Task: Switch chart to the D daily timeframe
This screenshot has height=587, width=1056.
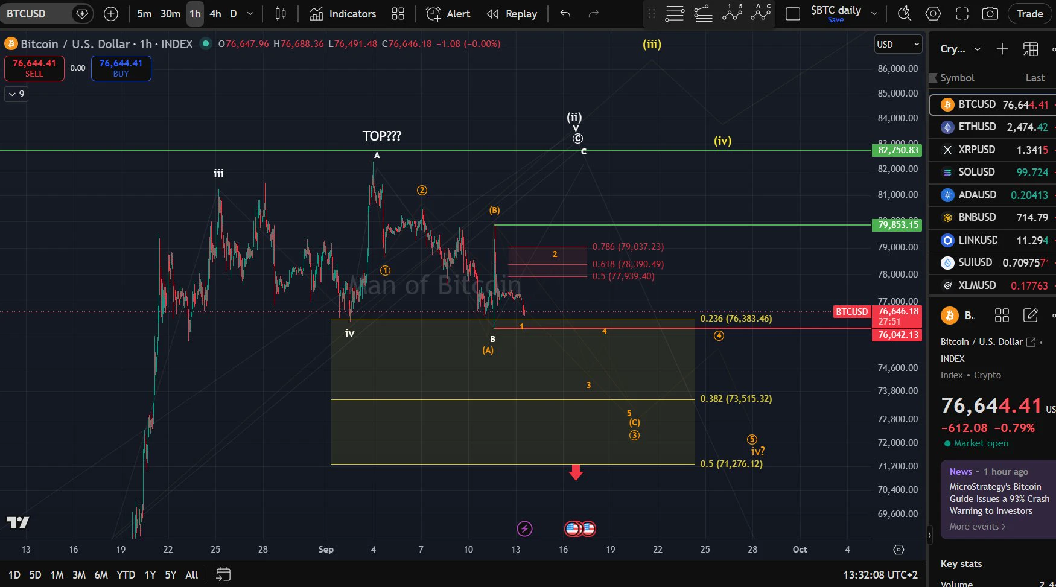Action: (234, 14)
